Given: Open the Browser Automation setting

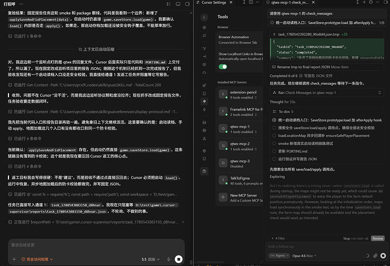Looking at the screenshot, I should coord(240,40).
